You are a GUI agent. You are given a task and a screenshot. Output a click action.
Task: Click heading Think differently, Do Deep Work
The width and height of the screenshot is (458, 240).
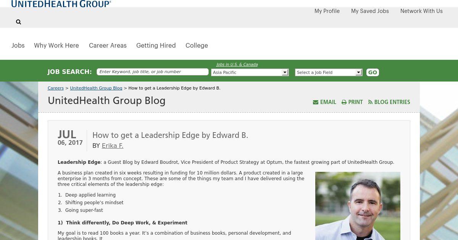[123, 223]
